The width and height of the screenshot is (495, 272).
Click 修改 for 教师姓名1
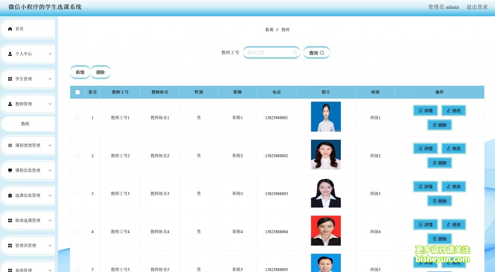coord(454,110)
